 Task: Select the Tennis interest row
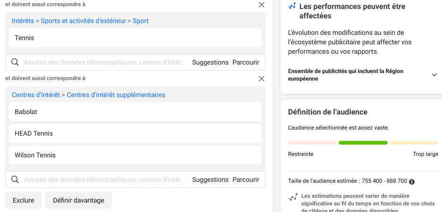coord(136,38)
